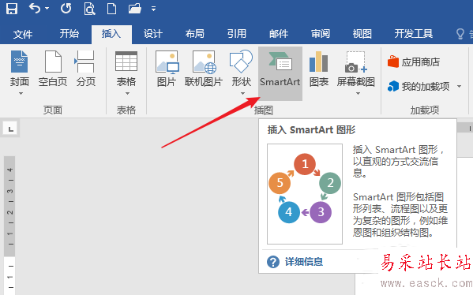Switch to the 开发工具 tab
The image size is (473, 295).
[x=414, y=34]
